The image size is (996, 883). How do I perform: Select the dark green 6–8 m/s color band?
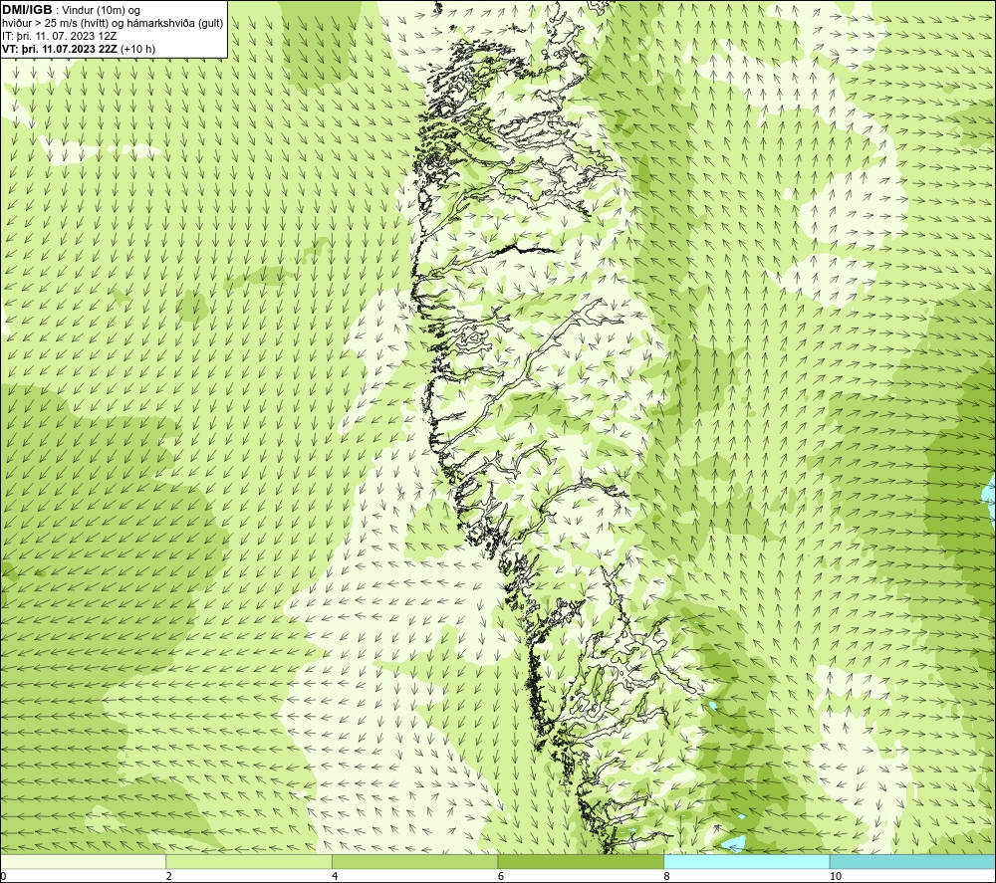[x=581, y=861]
